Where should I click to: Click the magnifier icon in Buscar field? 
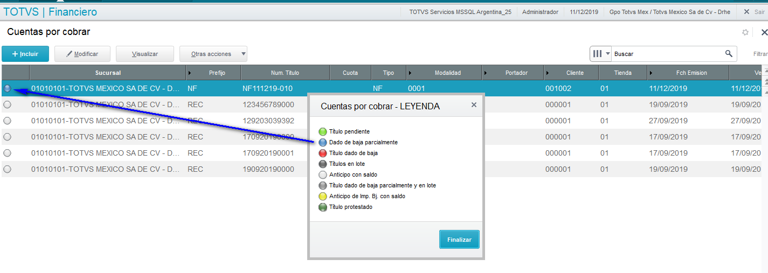point(729,53)
